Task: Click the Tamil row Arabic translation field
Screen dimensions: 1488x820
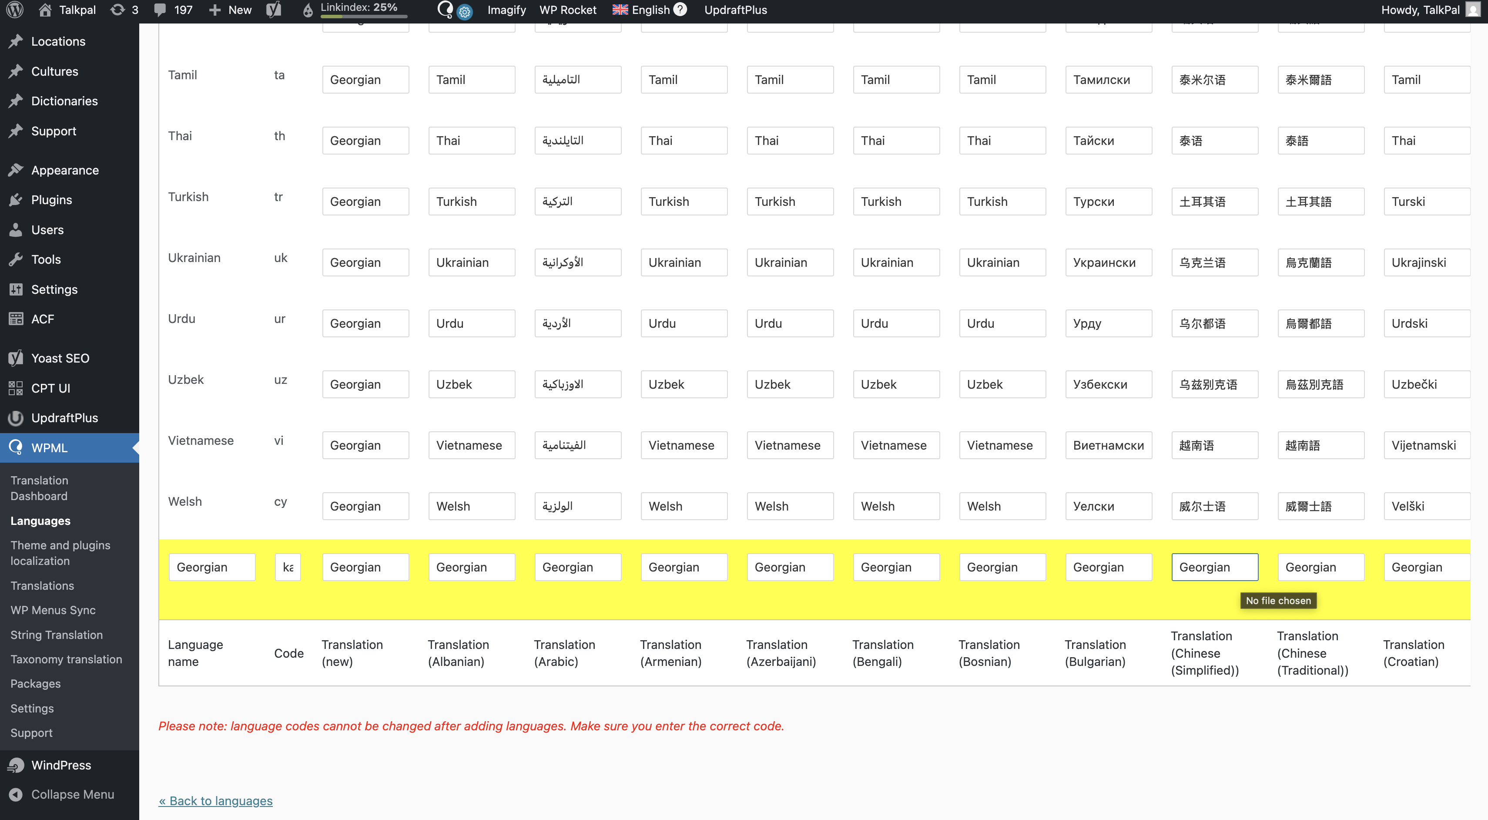Action: [x=578, y=80]
